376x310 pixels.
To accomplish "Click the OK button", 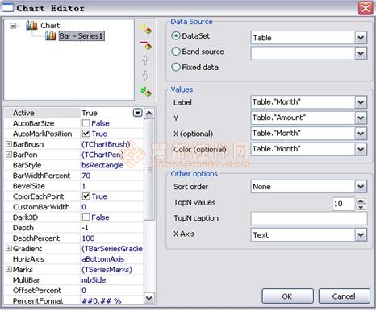I will click(x=287, y=296).
